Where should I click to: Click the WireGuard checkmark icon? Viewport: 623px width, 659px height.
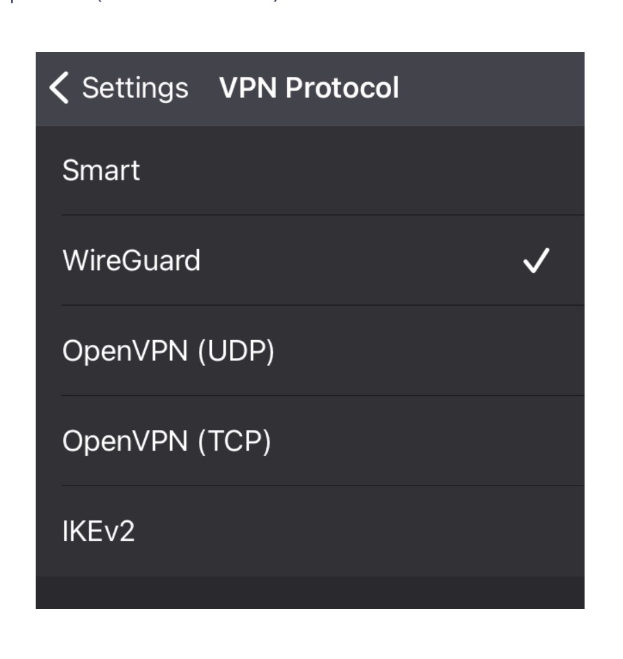click(x=536, y=261)
